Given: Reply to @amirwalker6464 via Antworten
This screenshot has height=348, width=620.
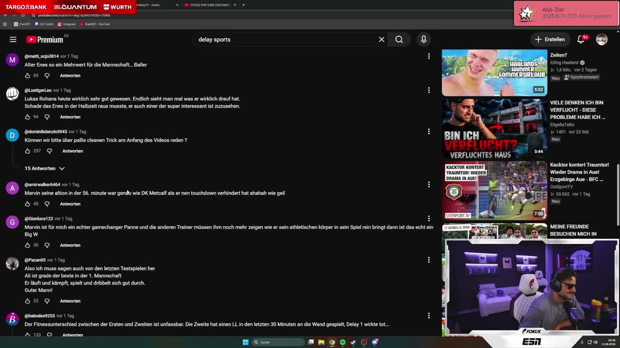Looking at the screenshot, I should coord(70,203).
